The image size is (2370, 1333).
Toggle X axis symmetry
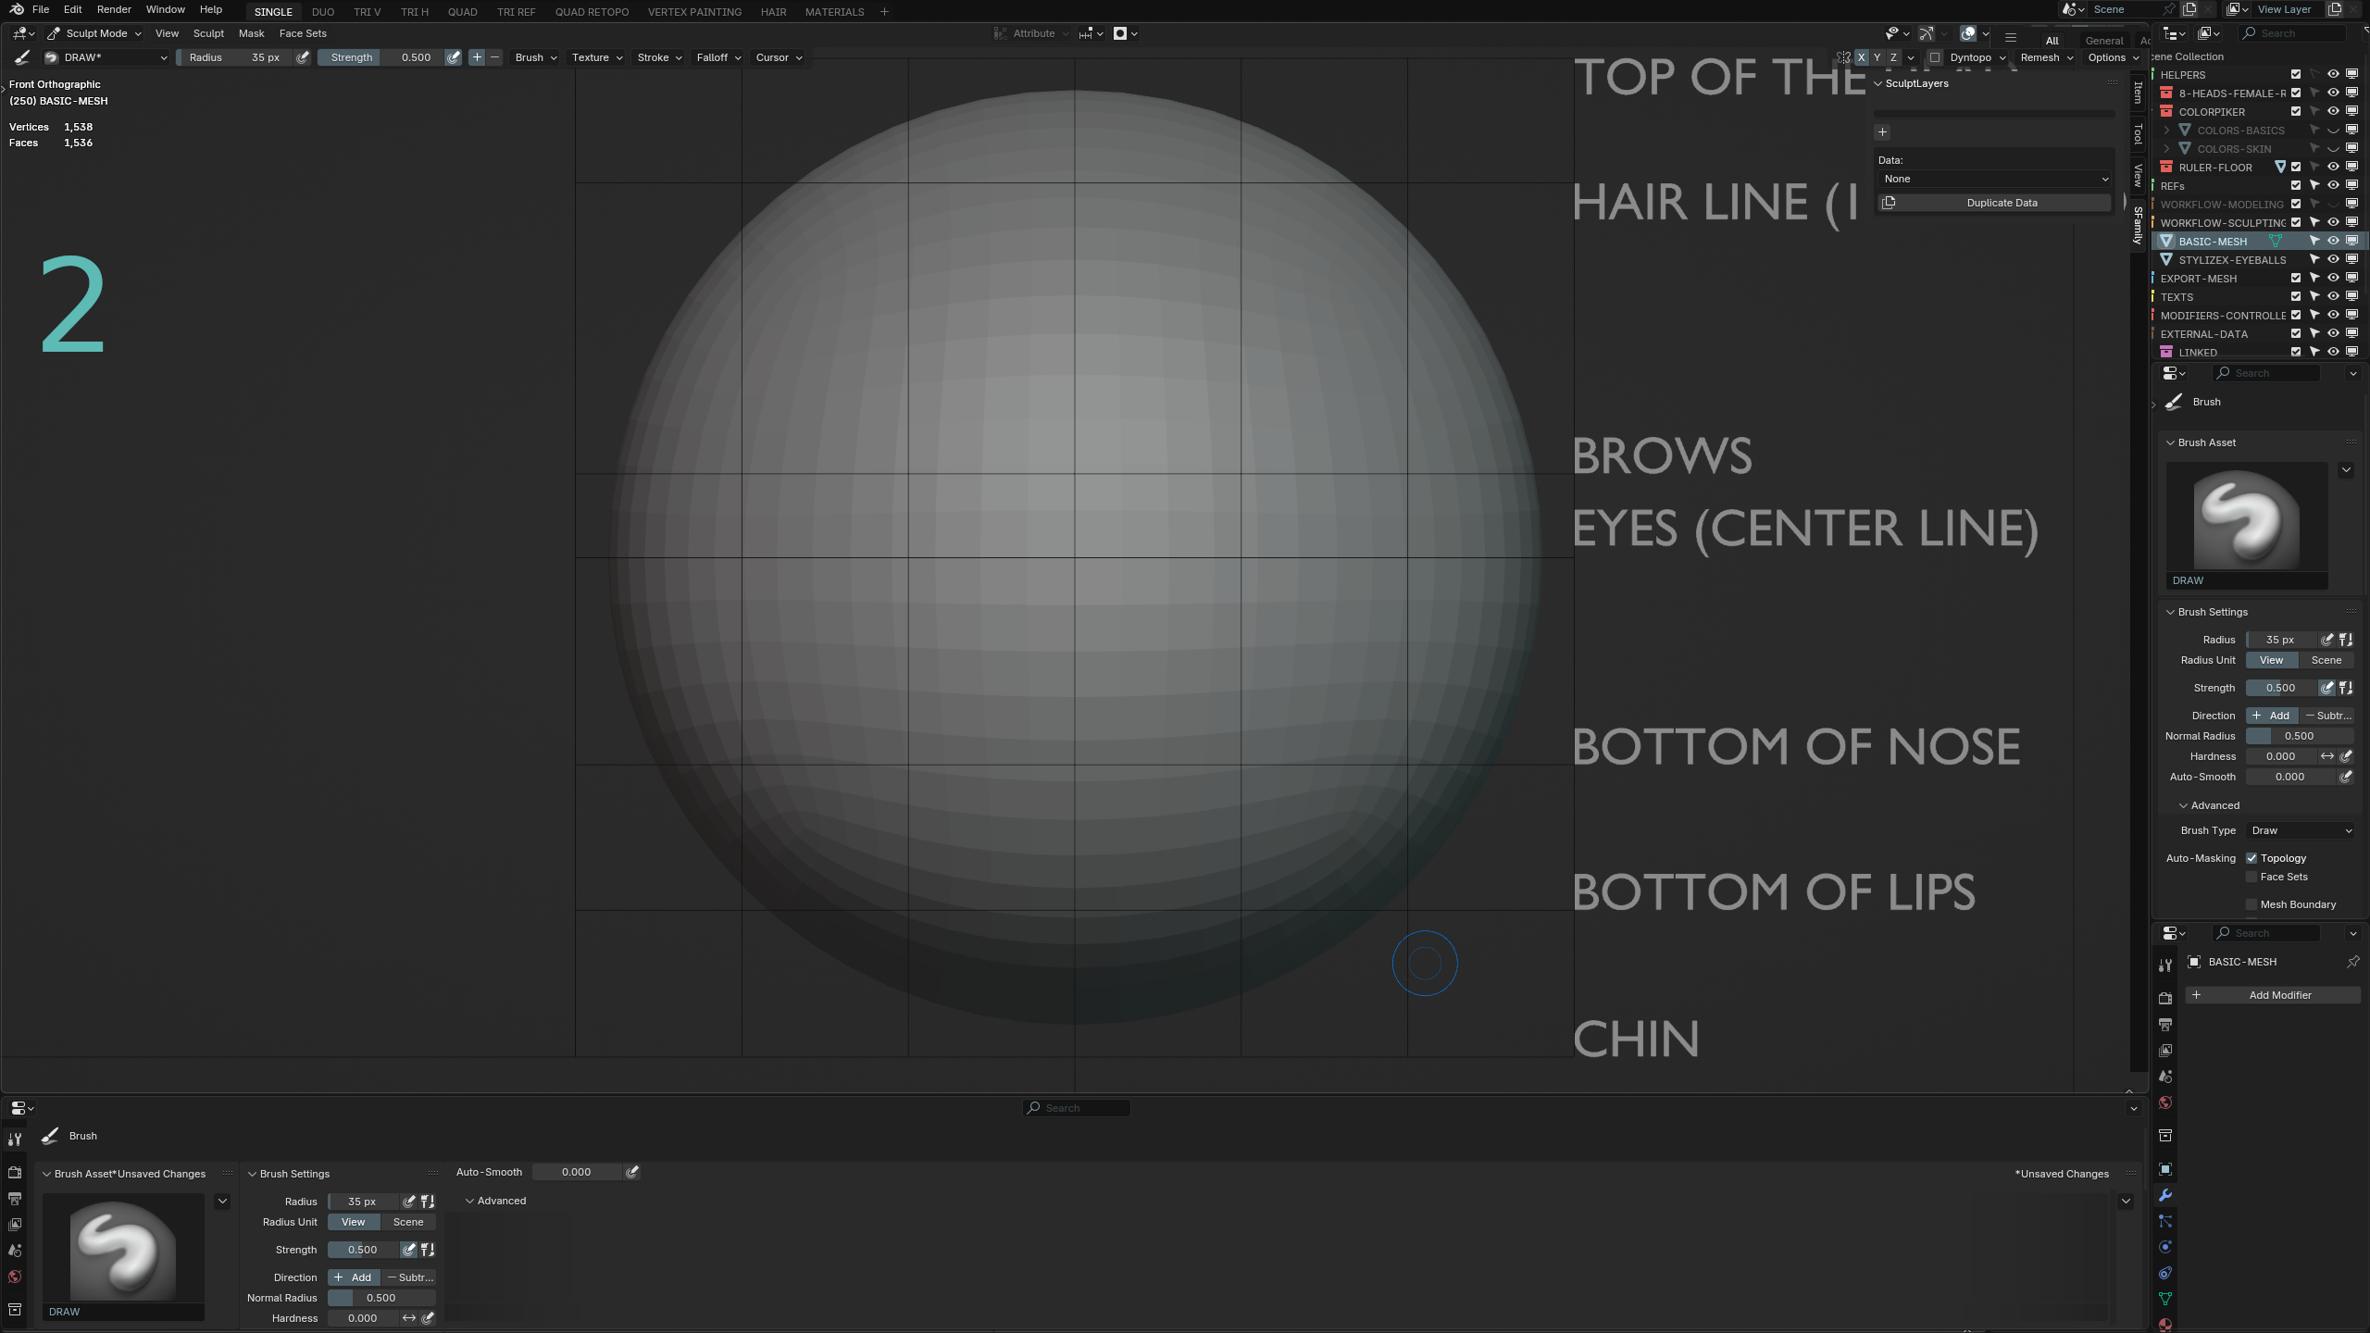coord(1861,57)
